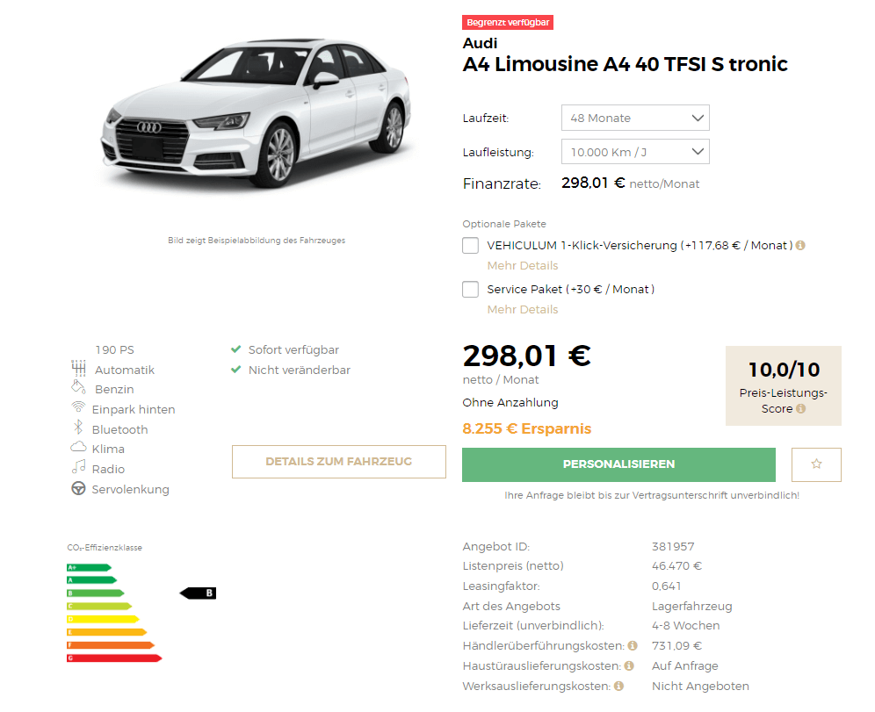Click the 731,09 € transfer cost value

[x=677, y=645]
